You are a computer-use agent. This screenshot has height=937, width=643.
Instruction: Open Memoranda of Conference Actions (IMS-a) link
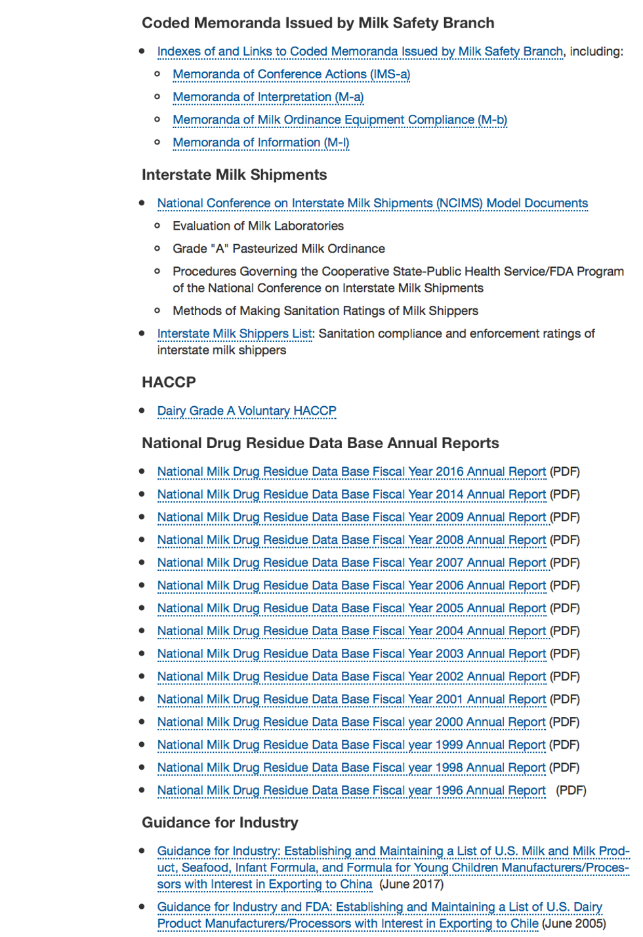291,74
